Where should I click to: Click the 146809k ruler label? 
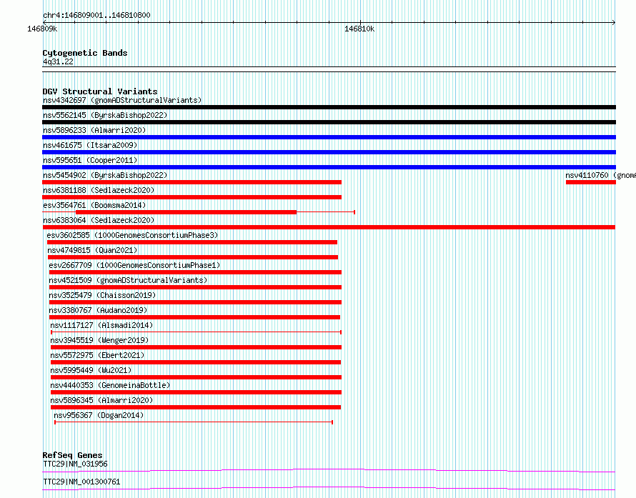point(42,29)
